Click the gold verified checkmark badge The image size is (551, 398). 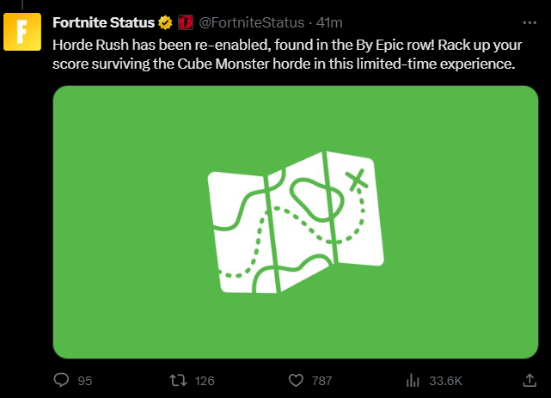pos(165,23)
